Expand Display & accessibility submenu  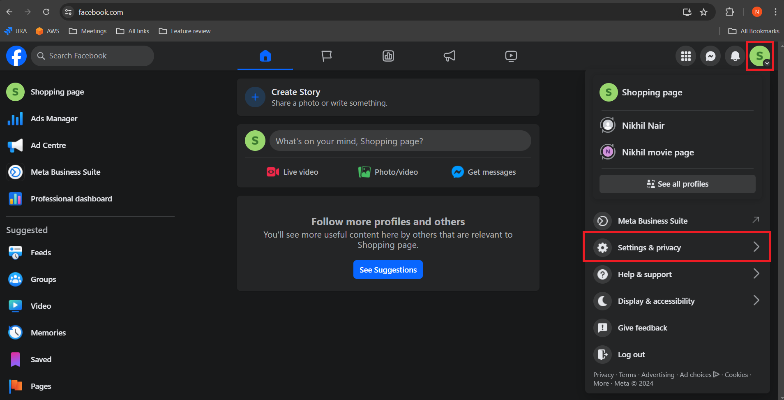pos(677,301)
